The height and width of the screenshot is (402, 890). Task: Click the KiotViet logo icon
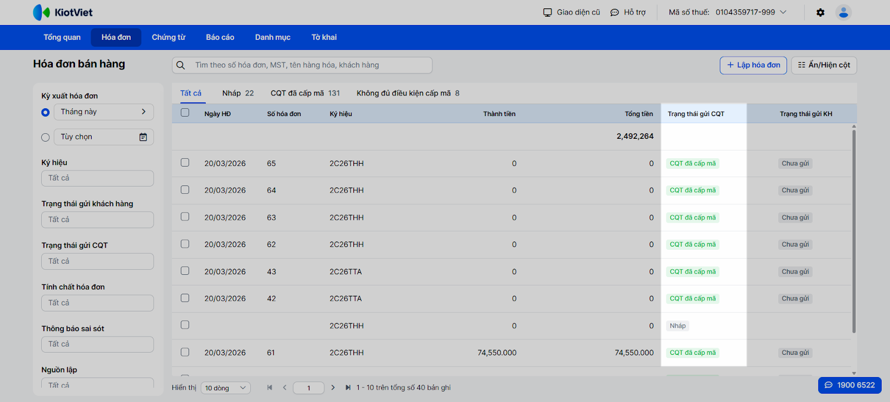click(42, 12)
